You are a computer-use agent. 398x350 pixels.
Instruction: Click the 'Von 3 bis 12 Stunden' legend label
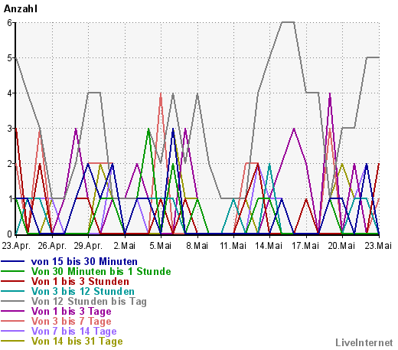(83, 291)
